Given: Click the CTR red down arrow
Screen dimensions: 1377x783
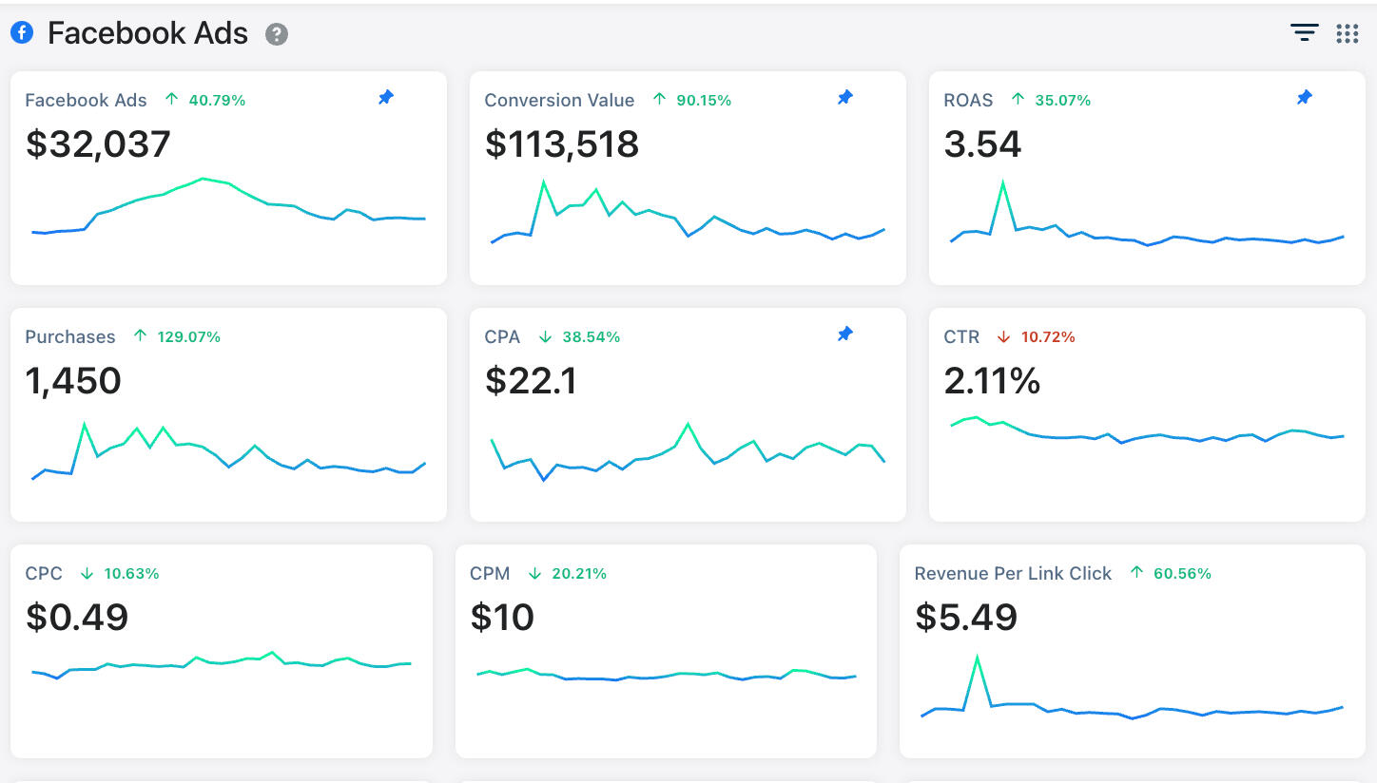Looking at the screenshot, I should tap(1003, 336).
